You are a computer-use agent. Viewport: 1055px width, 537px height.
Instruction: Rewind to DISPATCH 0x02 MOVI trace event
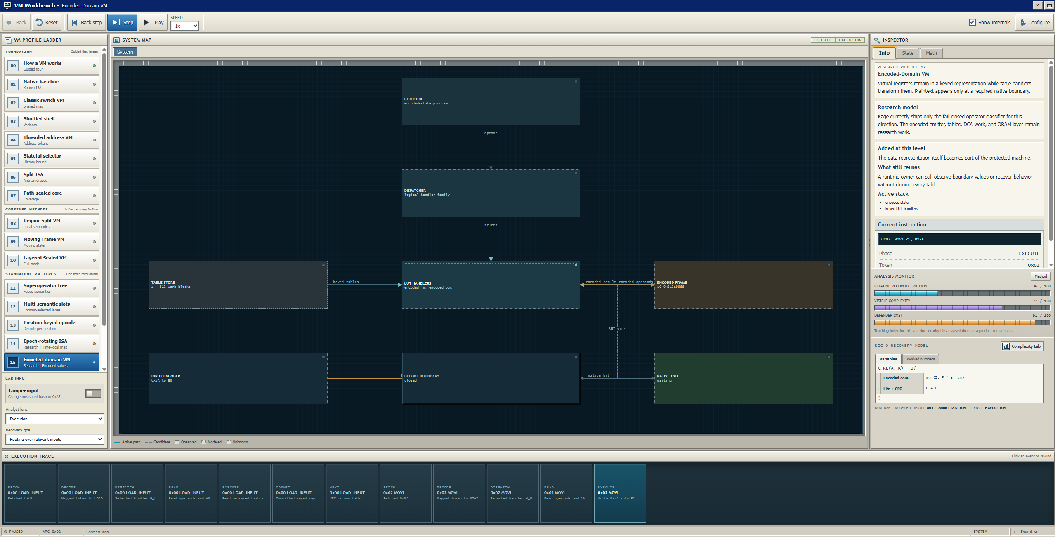pyautogui.click(x=512, y=493)
